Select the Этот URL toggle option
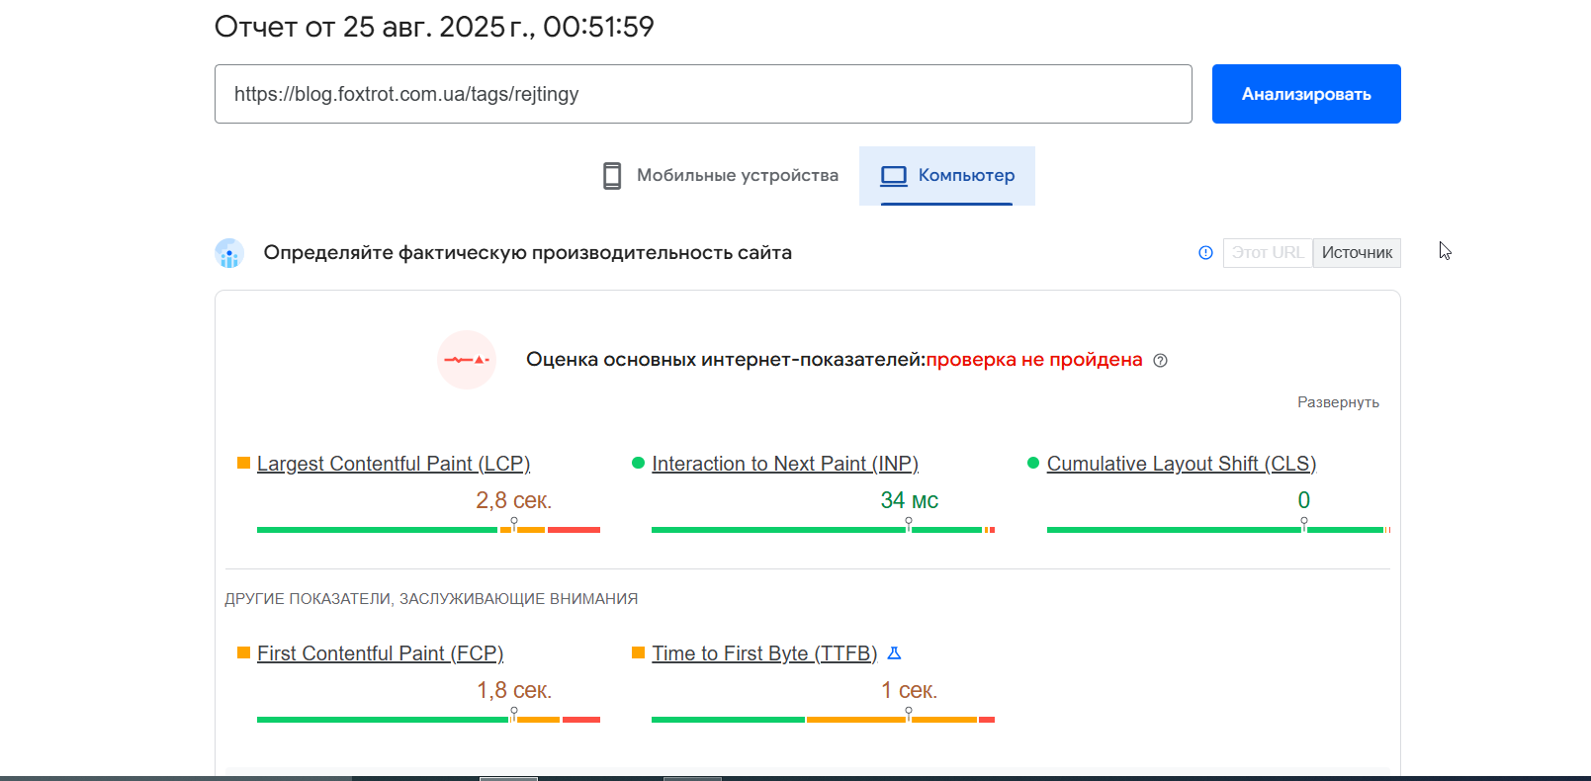 [1268, 253]
